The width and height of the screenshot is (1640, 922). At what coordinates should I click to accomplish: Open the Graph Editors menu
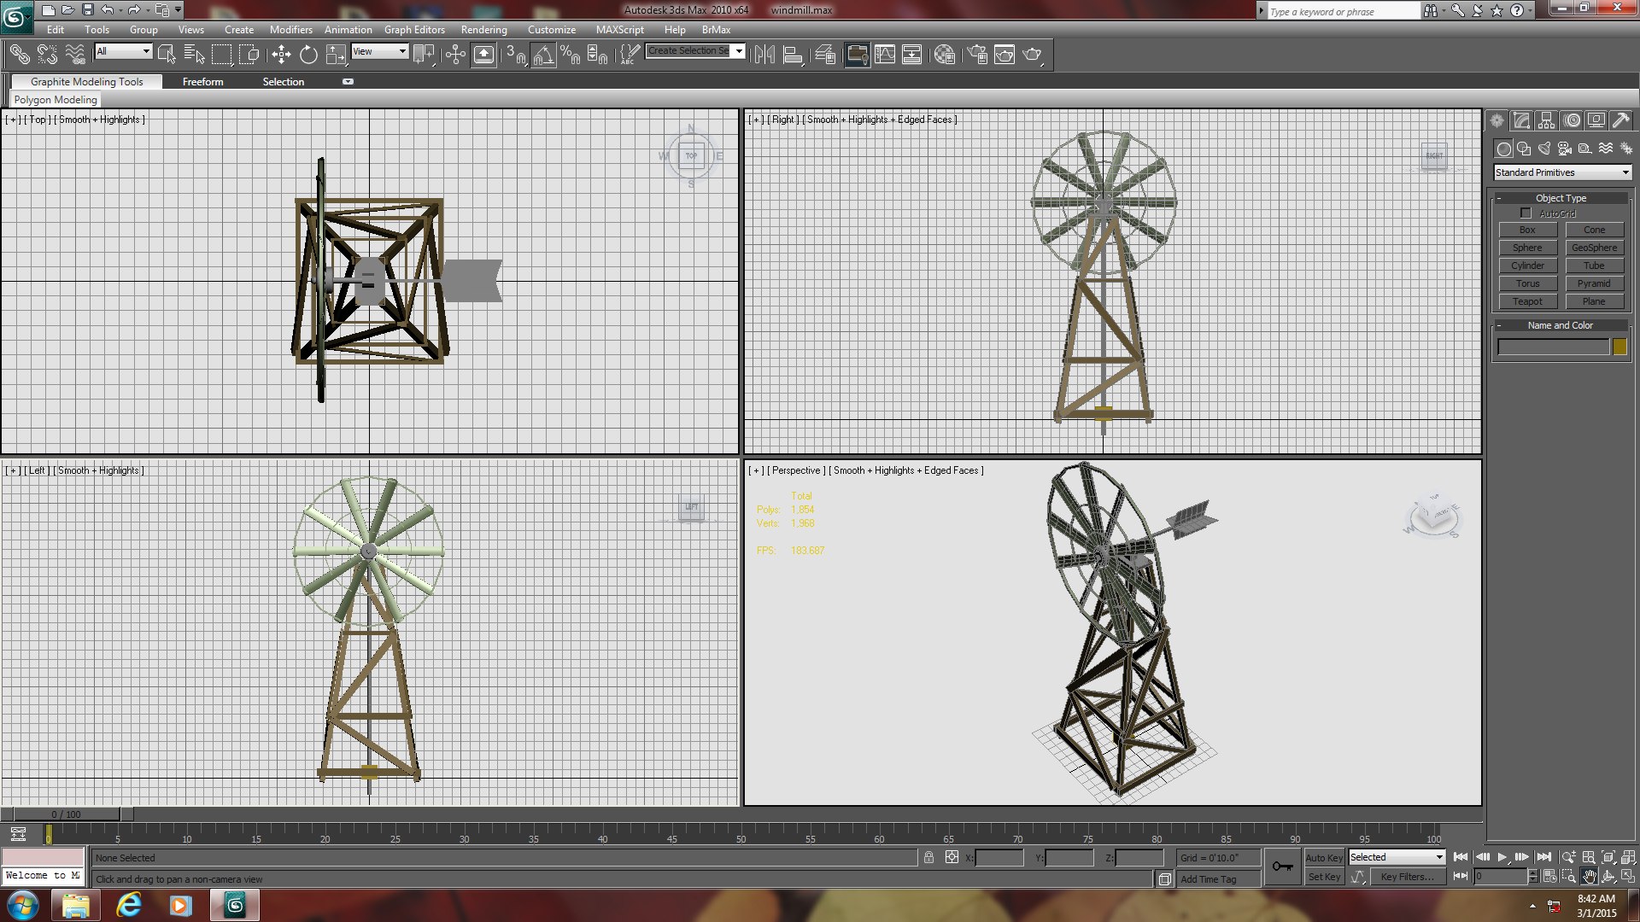click(414, 30)
